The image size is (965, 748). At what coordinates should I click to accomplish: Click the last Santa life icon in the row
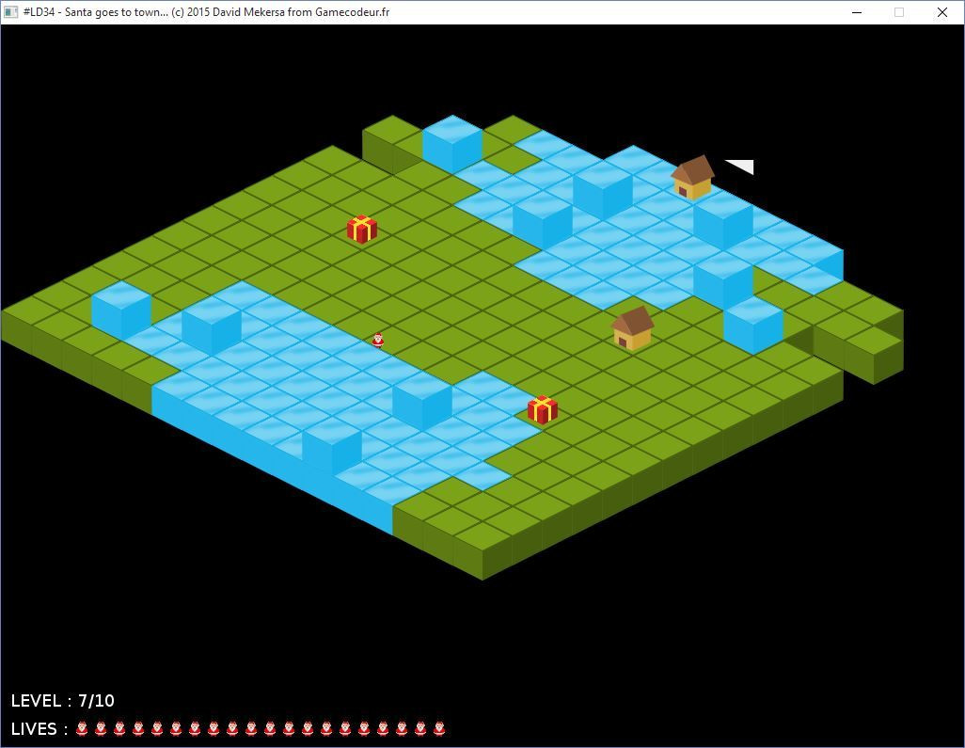[x=439, y=729]
